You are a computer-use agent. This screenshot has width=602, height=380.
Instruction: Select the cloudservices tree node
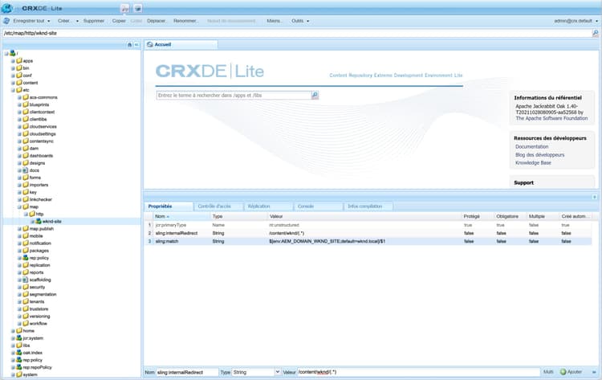click(43, 126)
